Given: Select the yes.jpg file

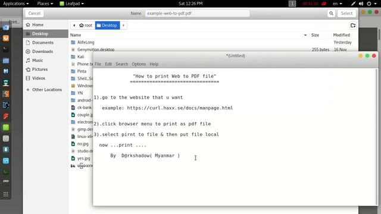Looking at the screenshot, I should [x=83, y=159].
